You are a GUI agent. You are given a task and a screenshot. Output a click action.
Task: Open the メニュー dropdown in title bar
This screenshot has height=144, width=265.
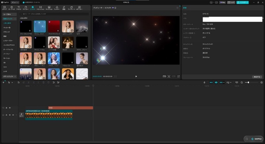15,2
